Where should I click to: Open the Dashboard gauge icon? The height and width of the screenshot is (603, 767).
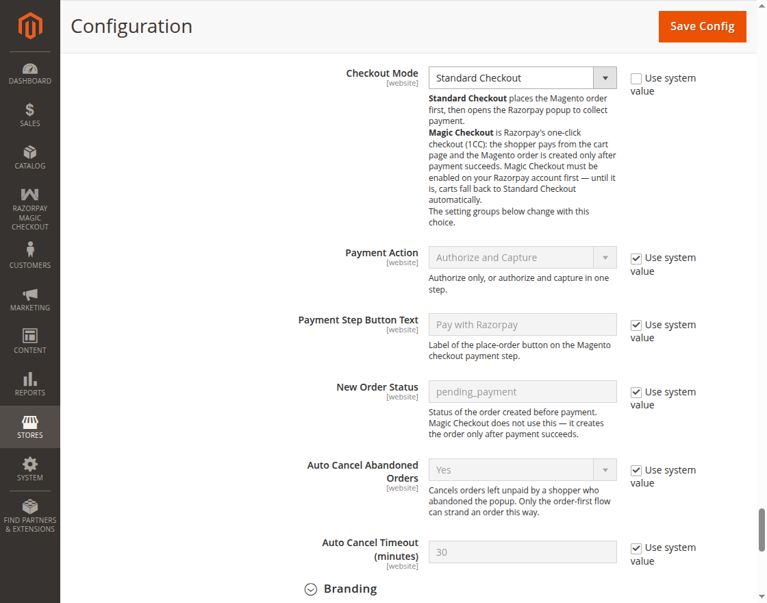(x=30, y=69)
